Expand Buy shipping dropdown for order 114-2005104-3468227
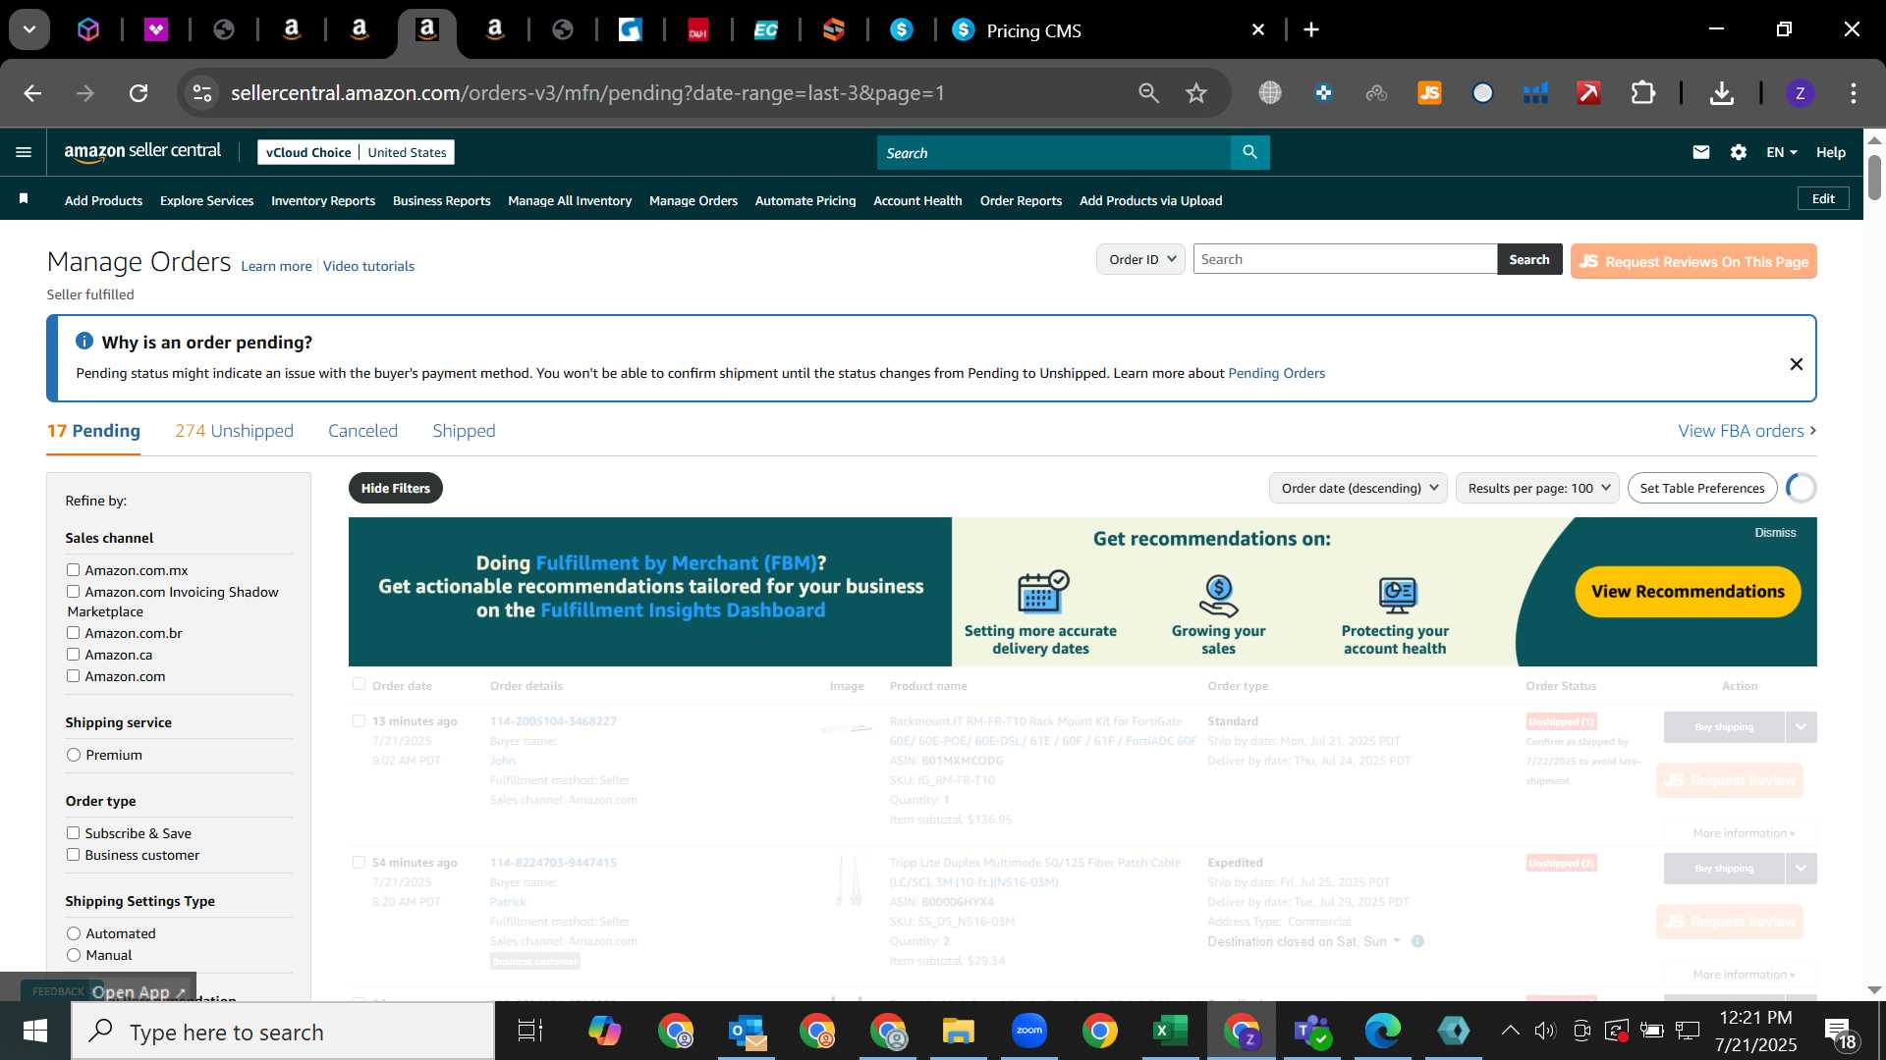Screen dimensions: 1886x1060 tap(1801, 727)
